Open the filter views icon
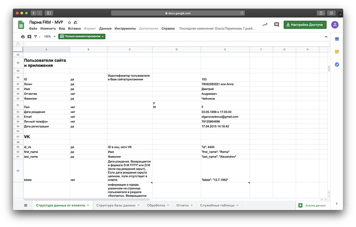Screen dimensions: 356x227 tap(36, 36)
